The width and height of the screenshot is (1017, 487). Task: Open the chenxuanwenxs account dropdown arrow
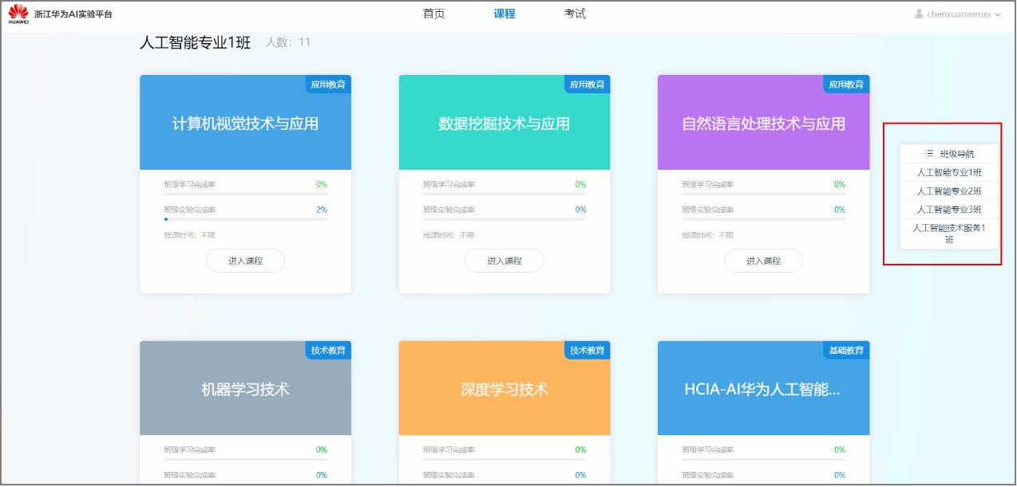998,14
